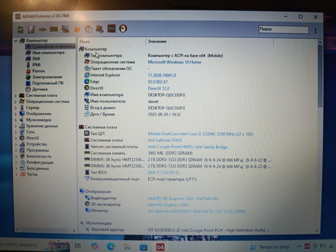Expand the Системная плата tree node
This screenshot has width=336, height=252.
click(16, 96)
